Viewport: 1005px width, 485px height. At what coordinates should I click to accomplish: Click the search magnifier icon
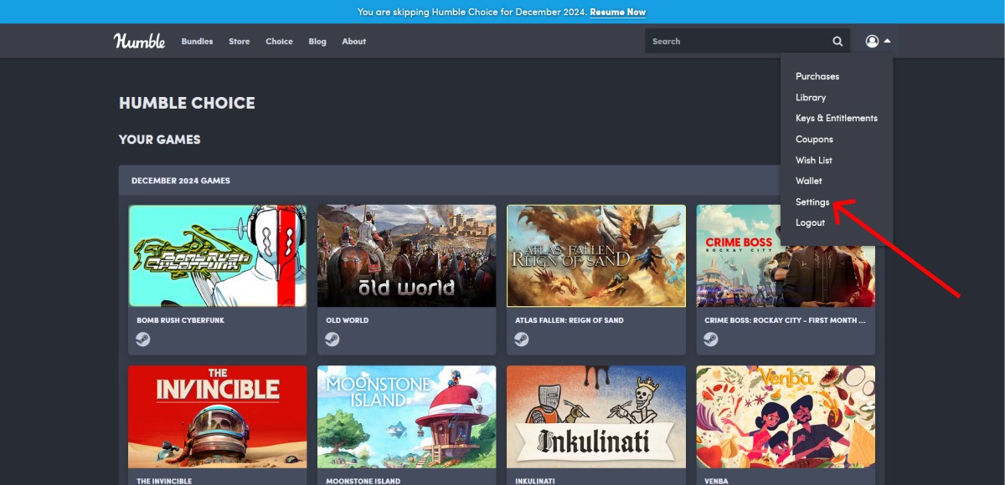pyautogui.click(x=837, y=41)
